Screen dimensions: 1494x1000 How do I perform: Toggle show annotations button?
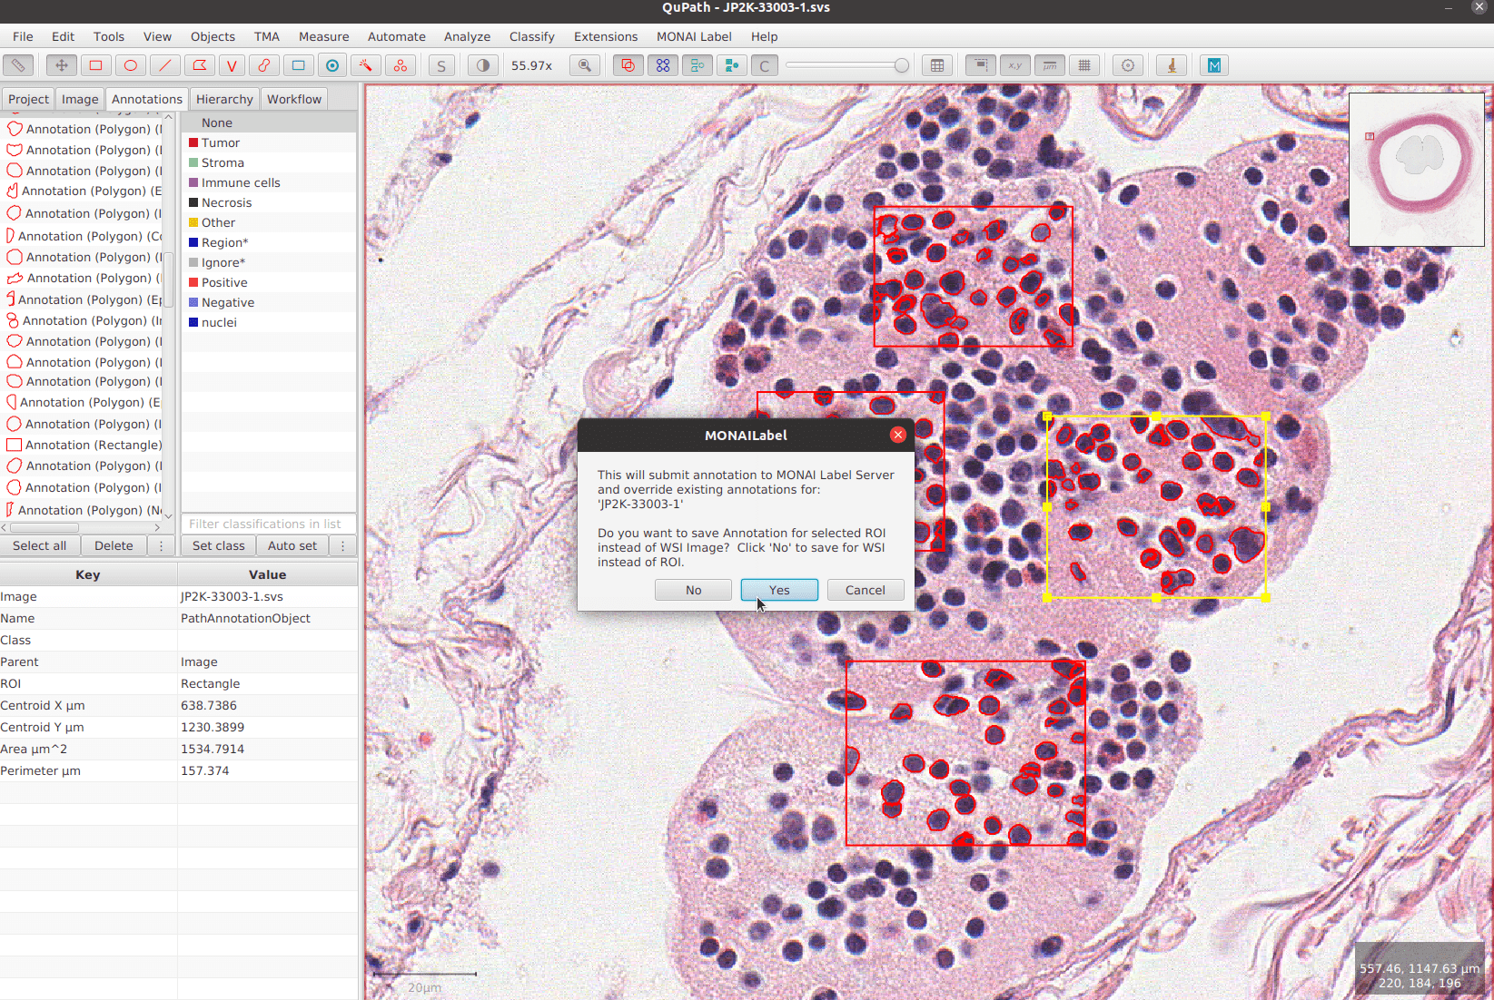[628, 65]
